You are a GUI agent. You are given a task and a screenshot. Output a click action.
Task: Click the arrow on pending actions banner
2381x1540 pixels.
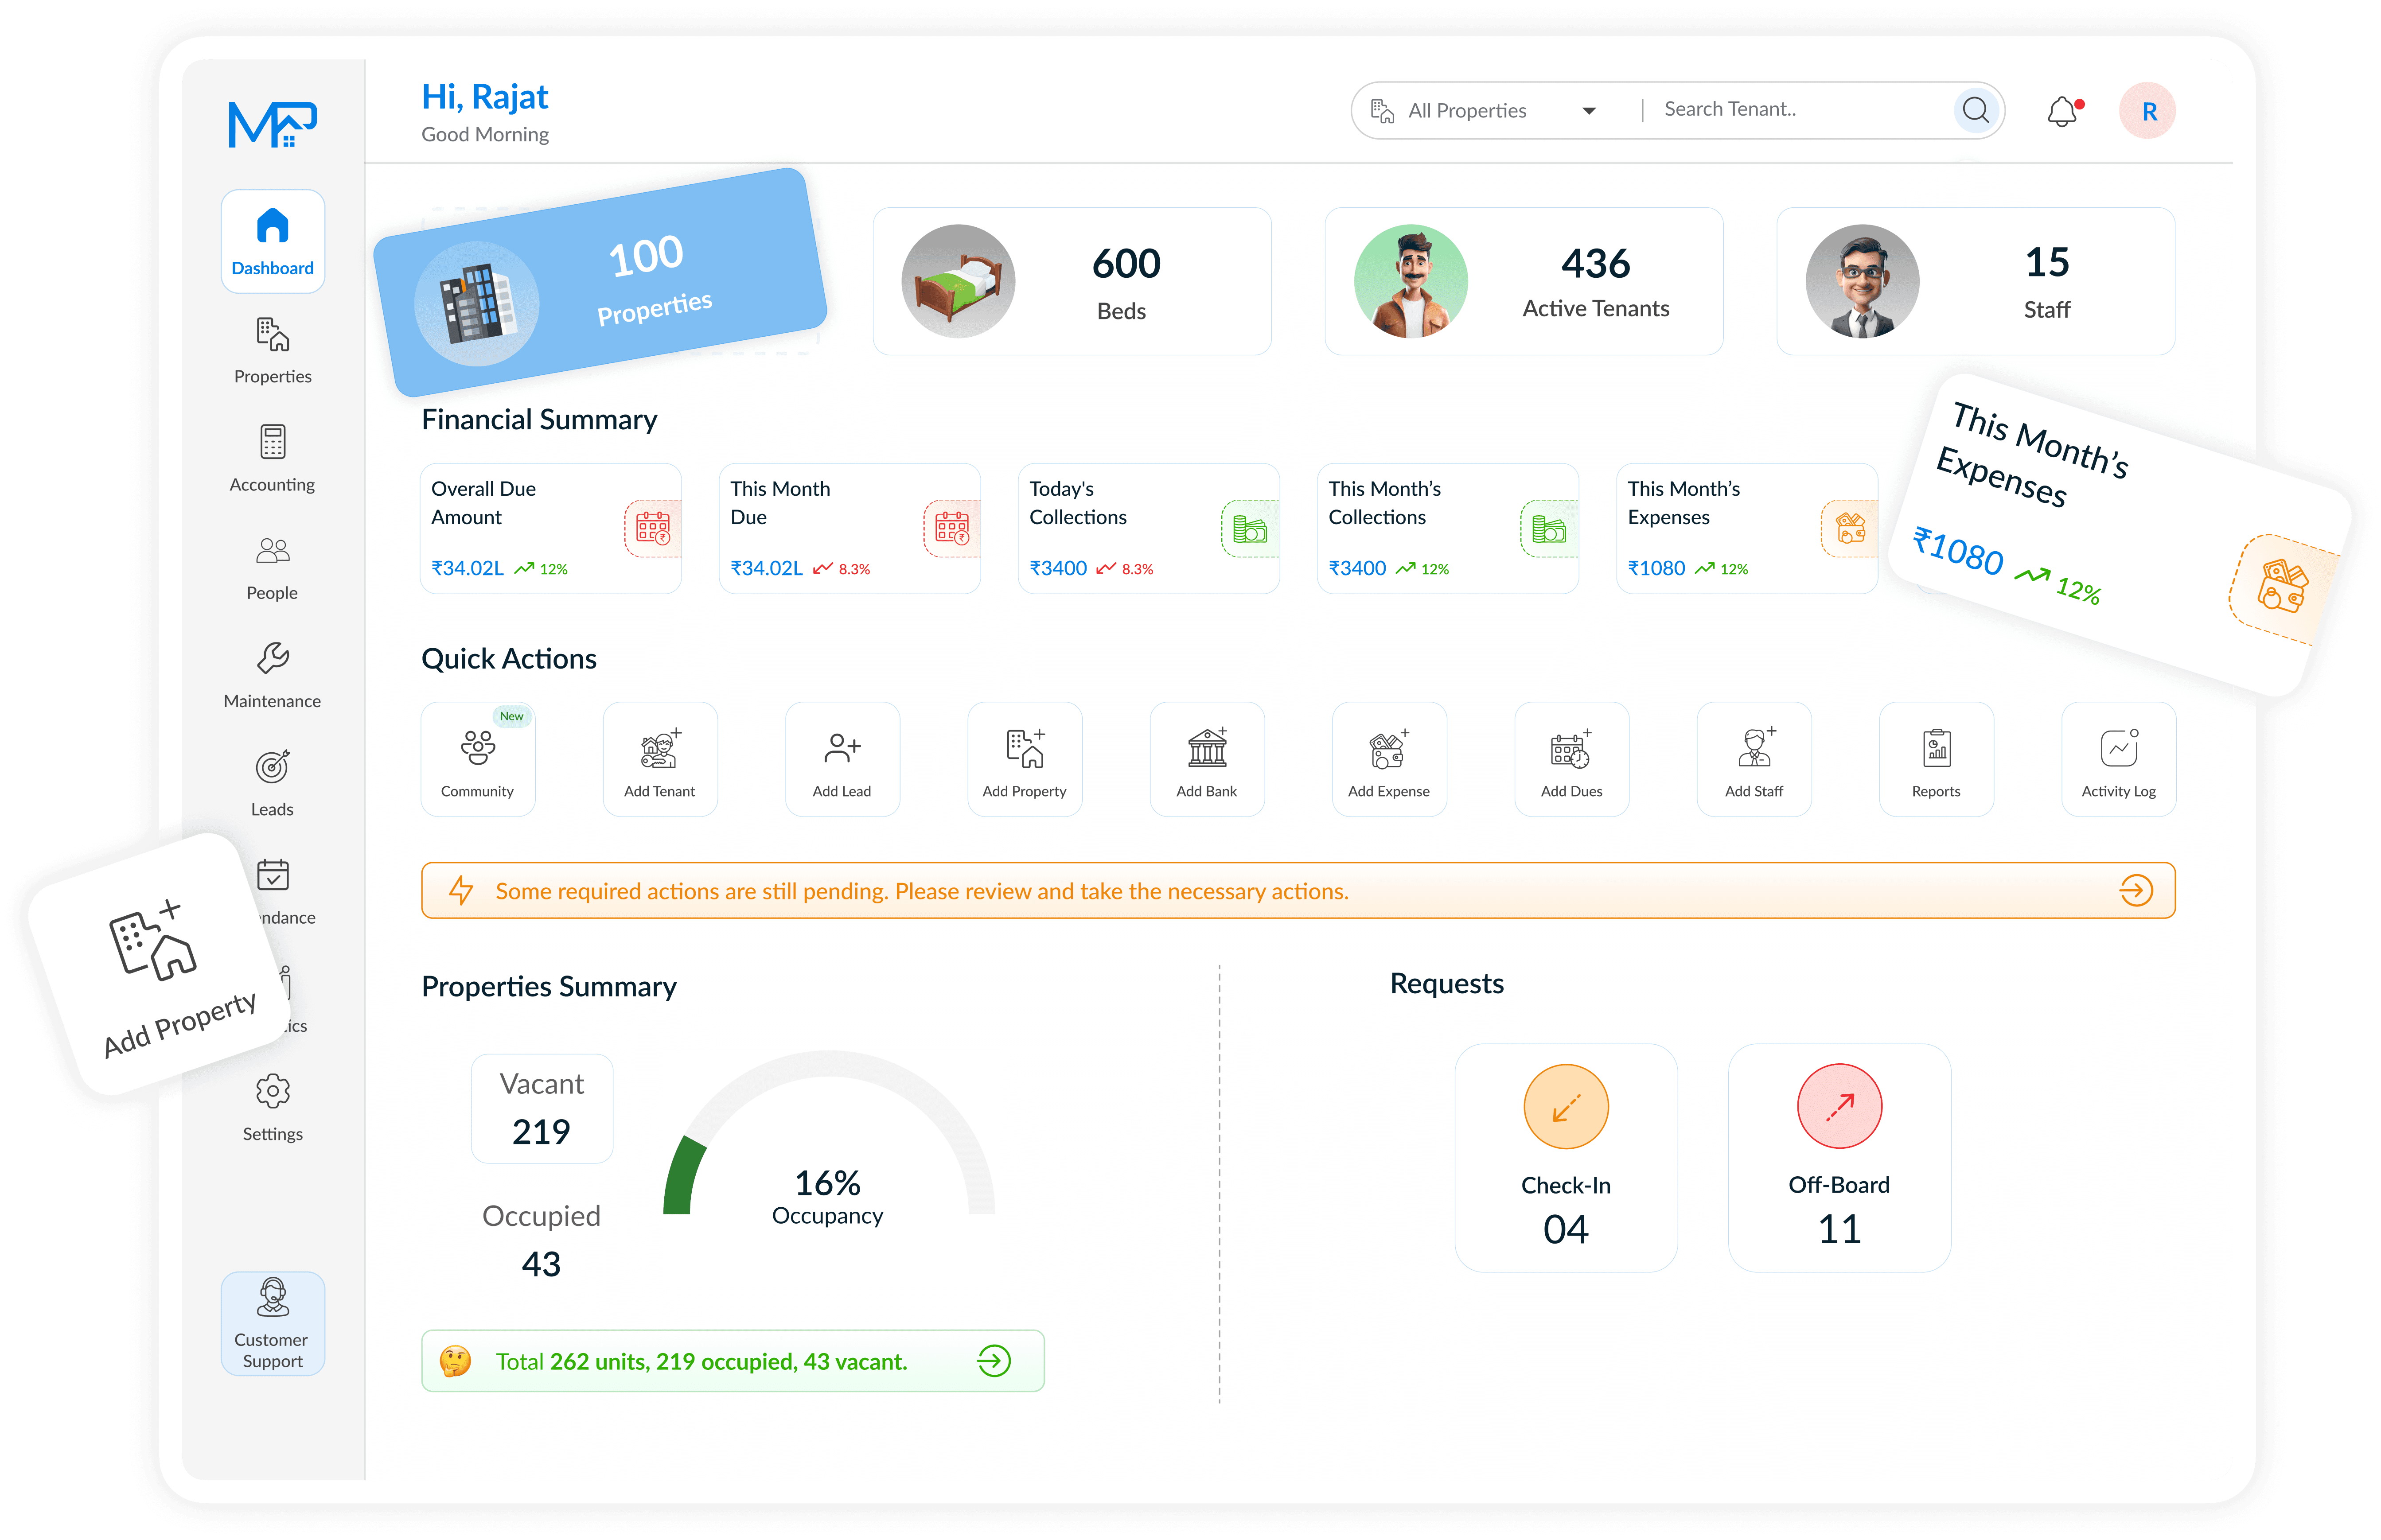pos(2136,890)
